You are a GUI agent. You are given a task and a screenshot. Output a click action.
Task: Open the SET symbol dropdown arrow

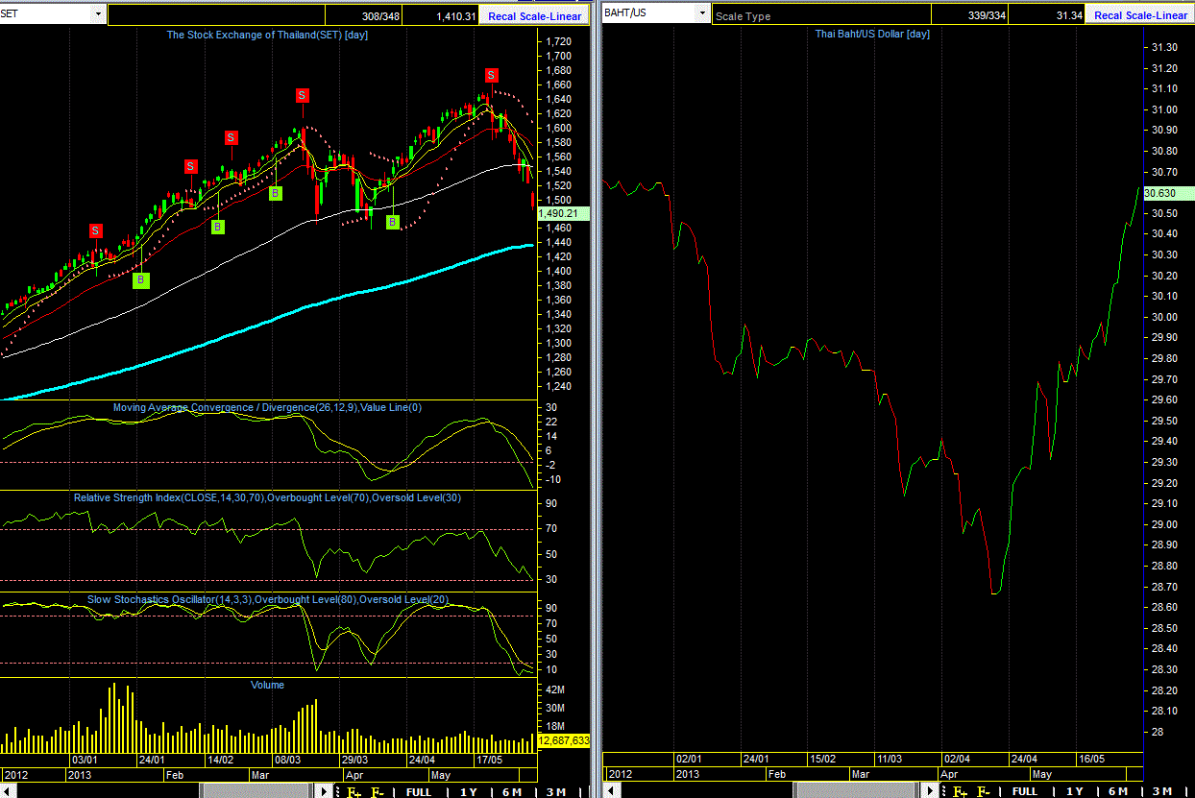pyautogui.click(x=98, y=14)
